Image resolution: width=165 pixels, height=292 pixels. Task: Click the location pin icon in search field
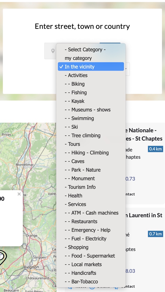pyautogui.click(x=53, y=51)
